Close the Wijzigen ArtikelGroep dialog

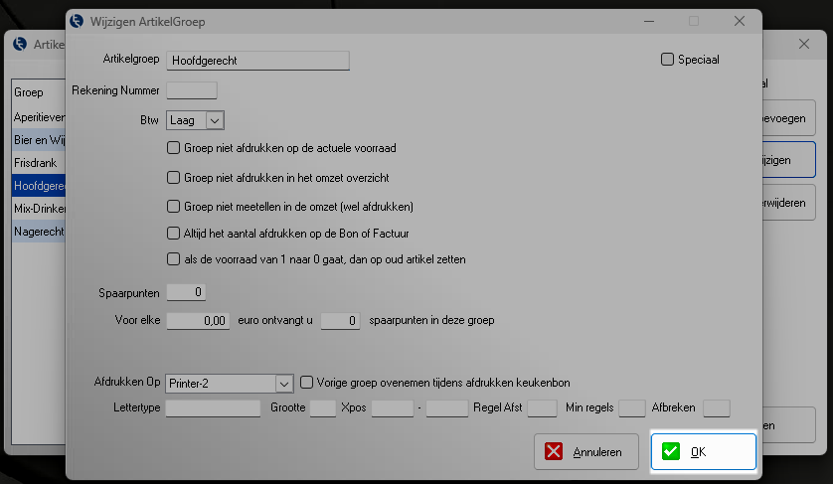[739, 21]
